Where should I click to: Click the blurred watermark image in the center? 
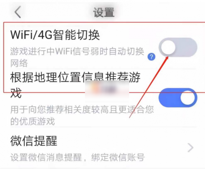(x=107, y=91)
